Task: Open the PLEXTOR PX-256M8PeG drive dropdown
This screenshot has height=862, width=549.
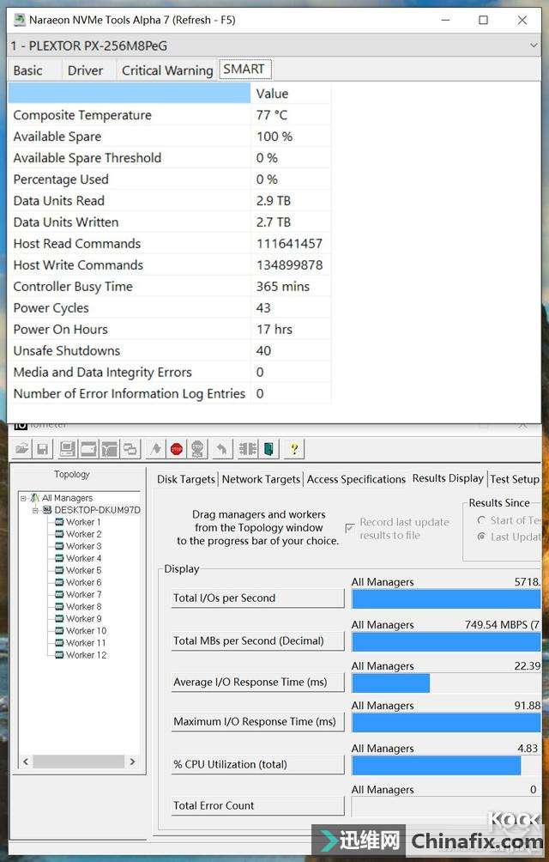Action: point(534,46)
